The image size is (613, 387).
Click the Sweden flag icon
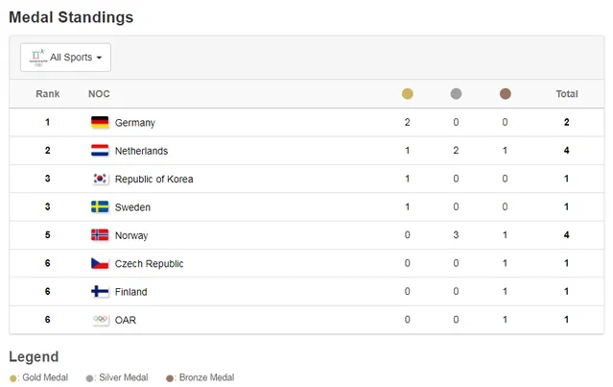point(100,206)
